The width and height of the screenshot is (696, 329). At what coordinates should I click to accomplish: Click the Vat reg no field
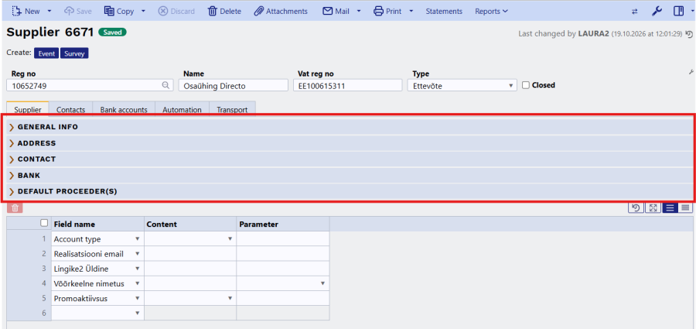coord(347,85)
